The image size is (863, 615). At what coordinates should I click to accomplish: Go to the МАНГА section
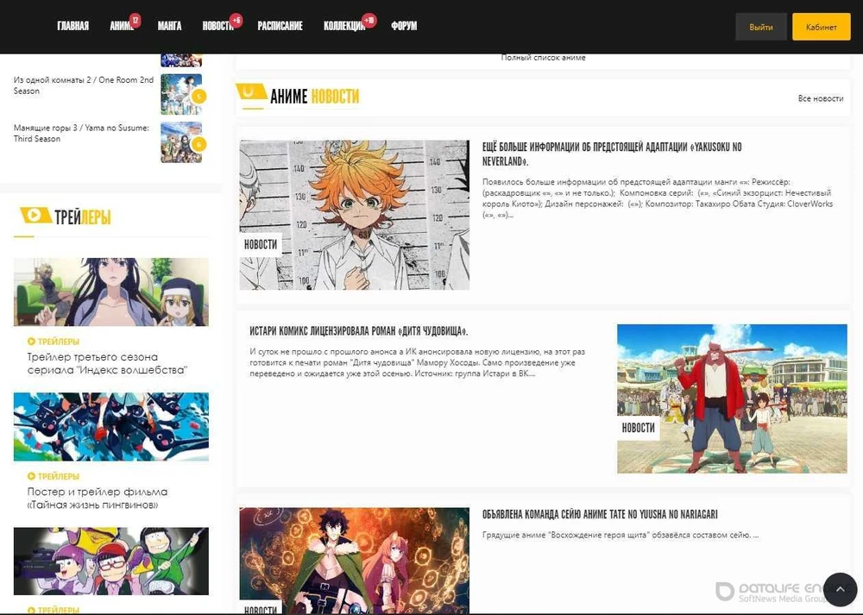click(169, 26)
